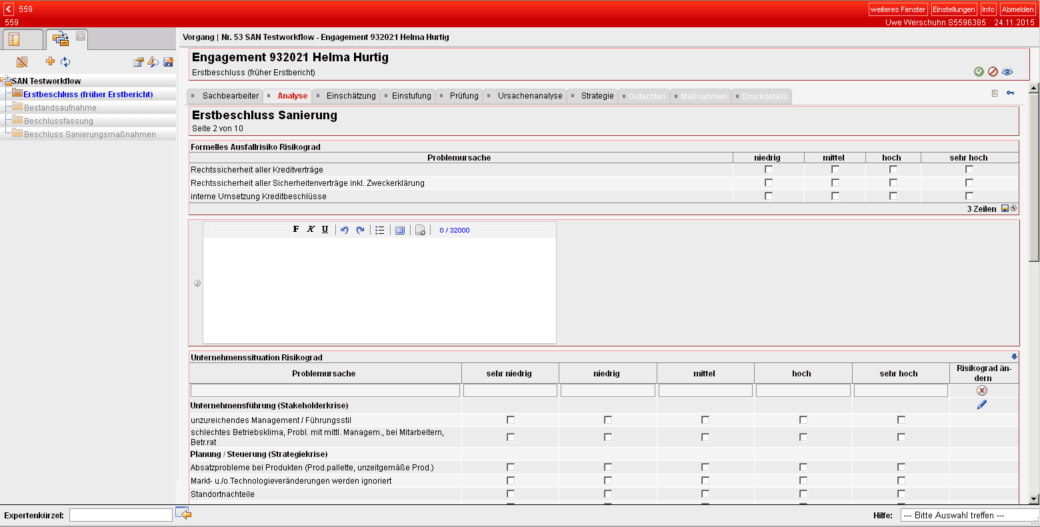
Task: Click the Info button in top bar
Action: tap(989, 9)
